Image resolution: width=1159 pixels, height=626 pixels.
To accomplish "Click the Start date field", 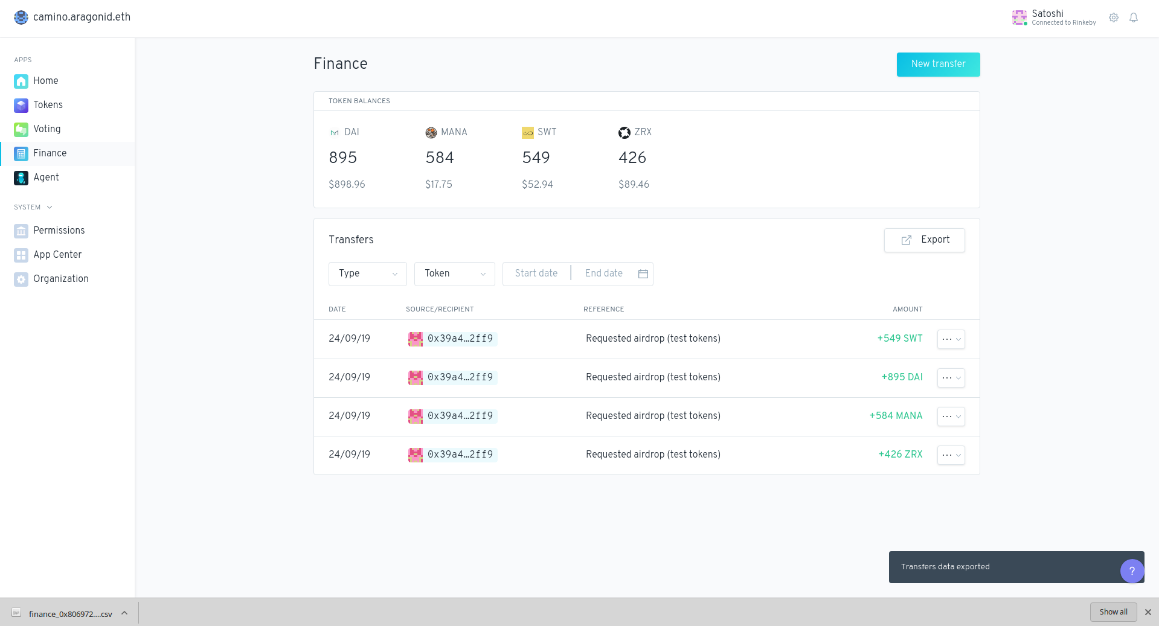I will [x=536, y=274].
